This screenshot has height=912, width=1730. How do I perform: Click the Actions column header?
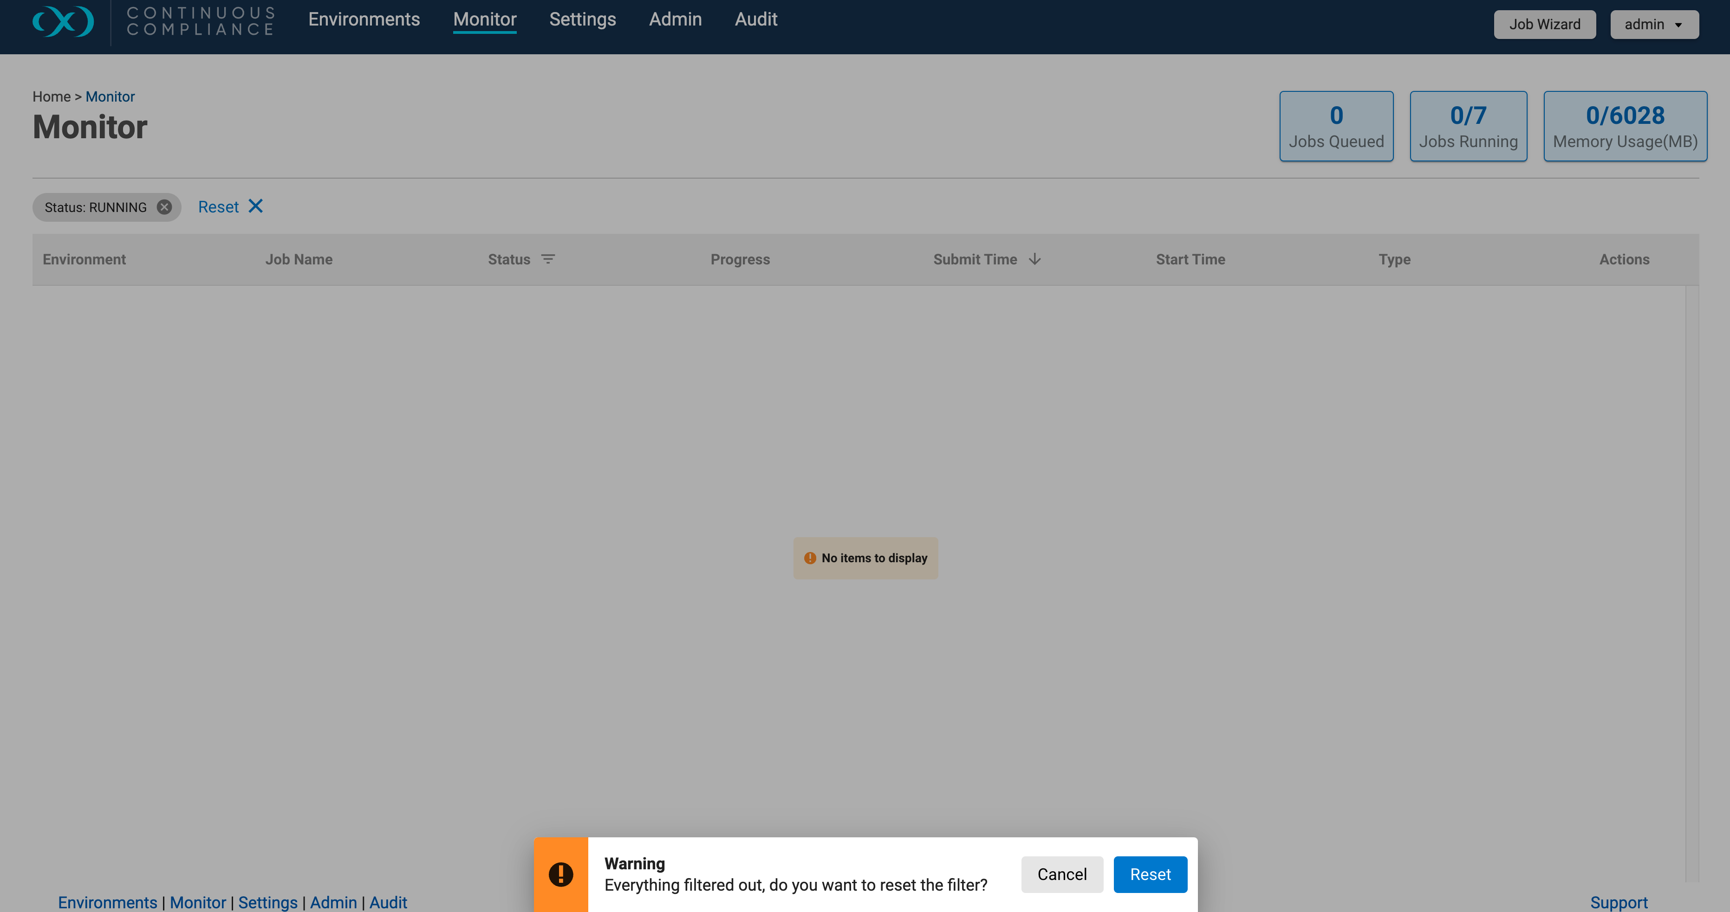pos(1624,259)
